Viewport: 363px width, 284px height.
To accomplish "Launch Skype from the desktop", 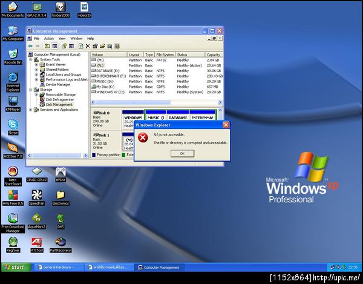I will (x=13, y=127).
